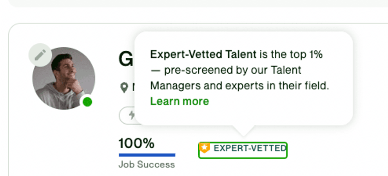Click the Job Success caption text
Viewport: 388px width, 176px height.
click(147, 165)
